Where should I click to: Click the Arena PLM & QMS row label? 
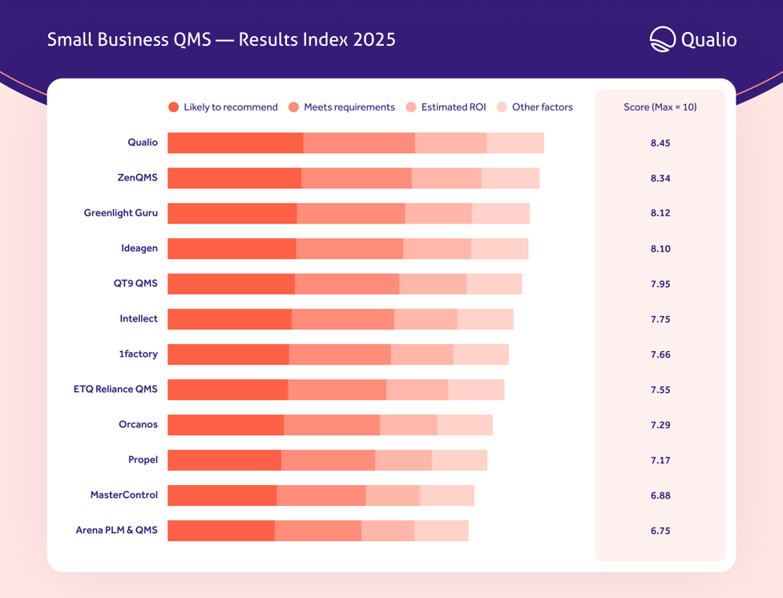[x=116, y=530]
